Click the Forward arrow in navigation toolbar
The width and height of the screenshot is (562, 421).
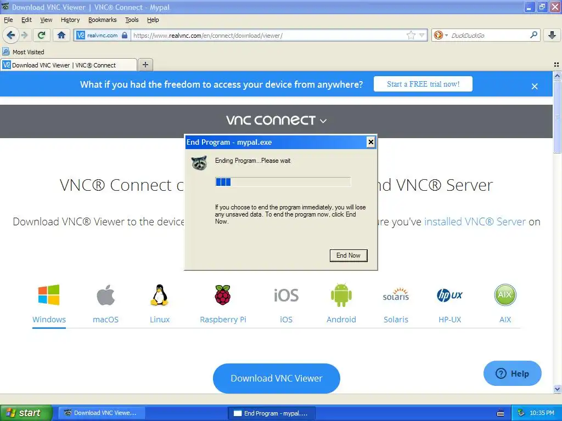25,35
